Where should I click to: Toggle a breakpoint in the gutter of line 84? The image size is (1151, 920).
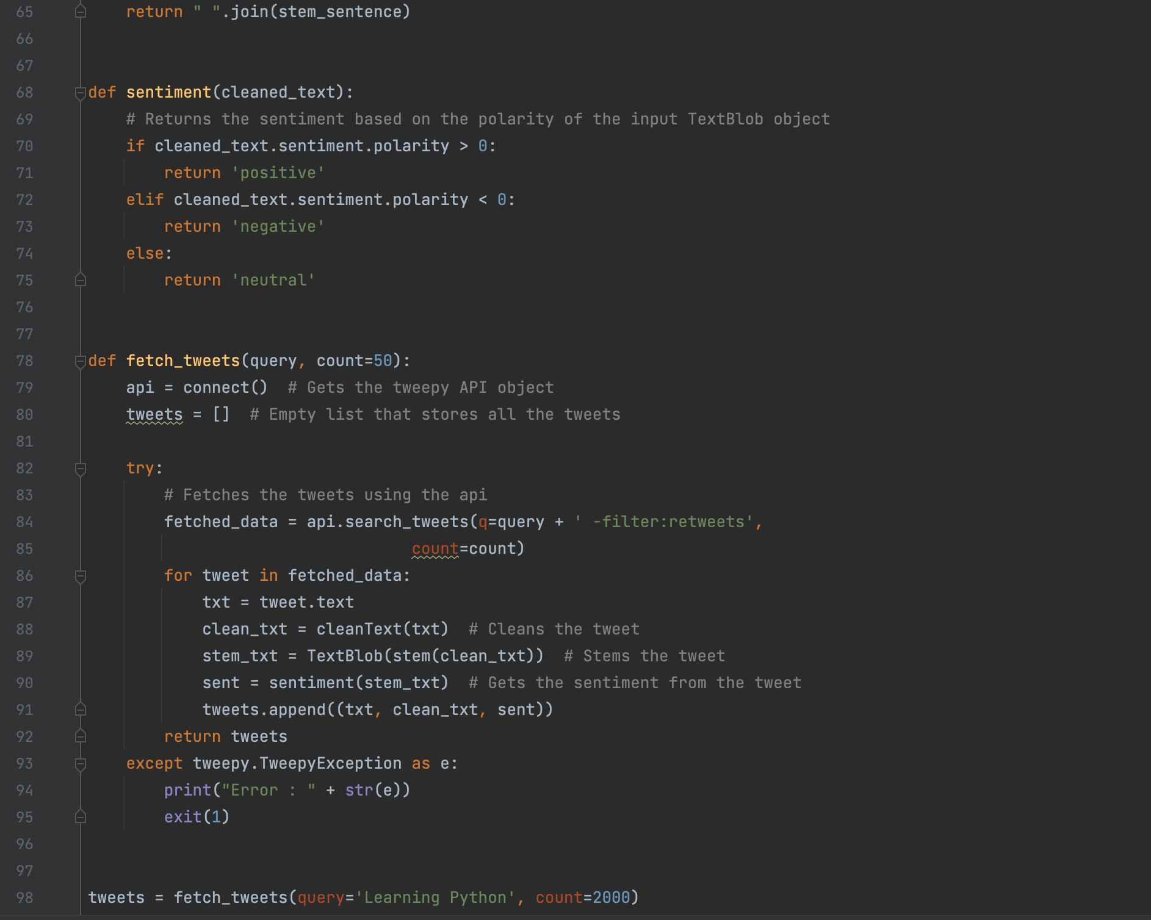click(x=55, y=522)
